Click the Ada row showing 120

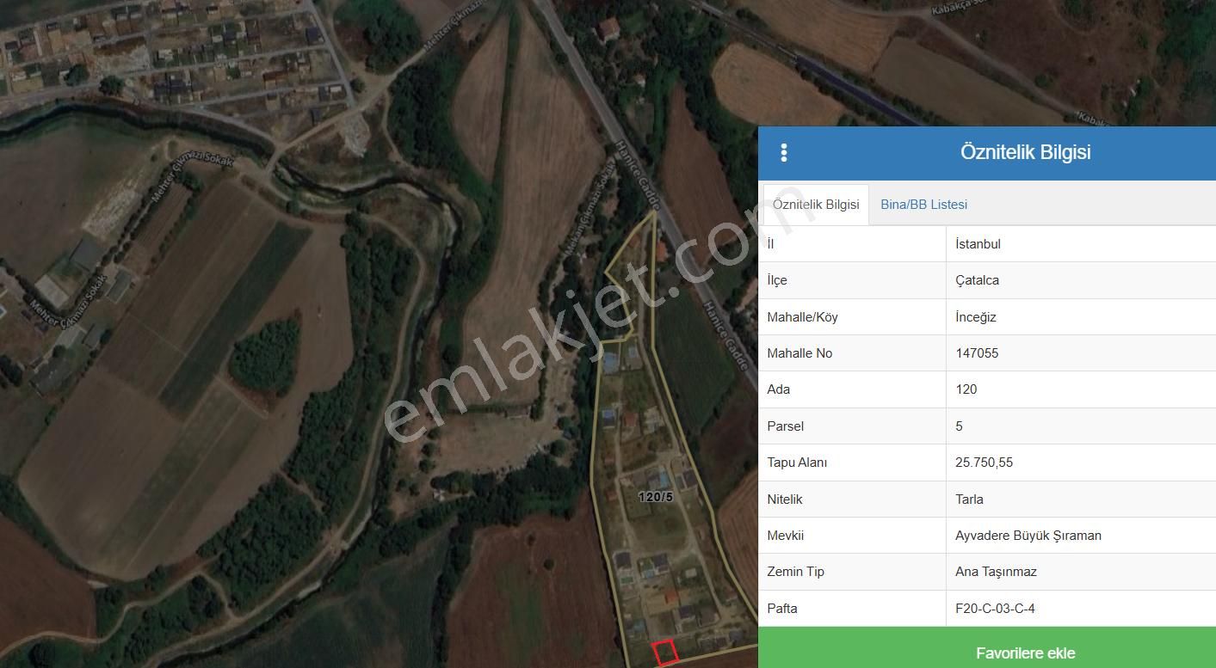tap(966, 389)
